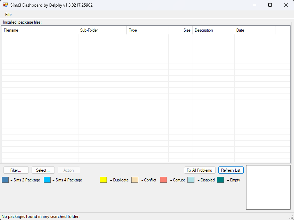Click the '= Corrupt' legend label
Image resolution: width=294 pixels, height=220 pixels.
pos(177,180)
